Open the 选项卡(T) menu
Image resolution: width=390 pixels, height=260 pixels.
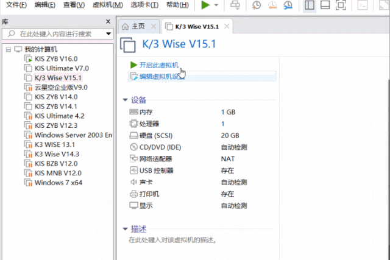tap(144, 5)
